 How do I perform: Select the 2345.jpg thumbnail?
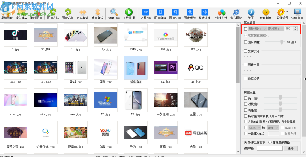(136, 35)
